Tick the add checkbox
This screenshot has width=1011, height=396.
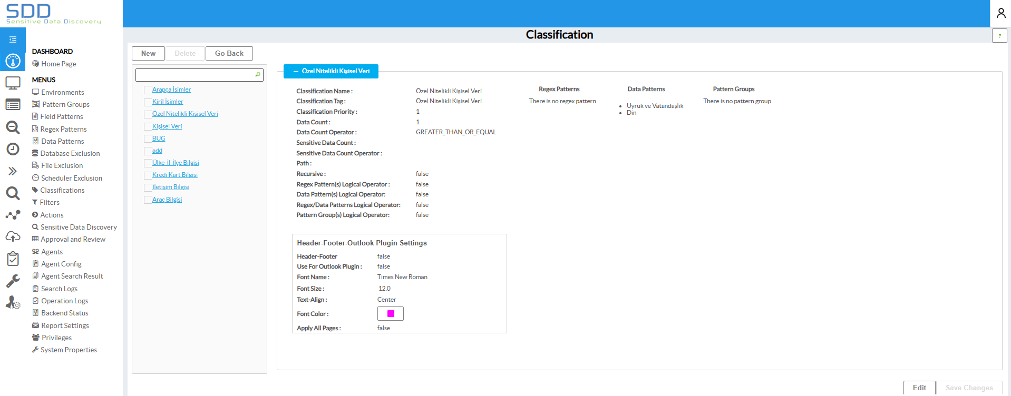tap(148, 151)
